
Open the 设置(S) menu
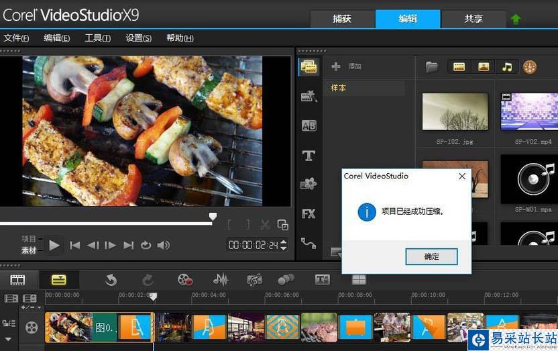[x=138, y=38]
